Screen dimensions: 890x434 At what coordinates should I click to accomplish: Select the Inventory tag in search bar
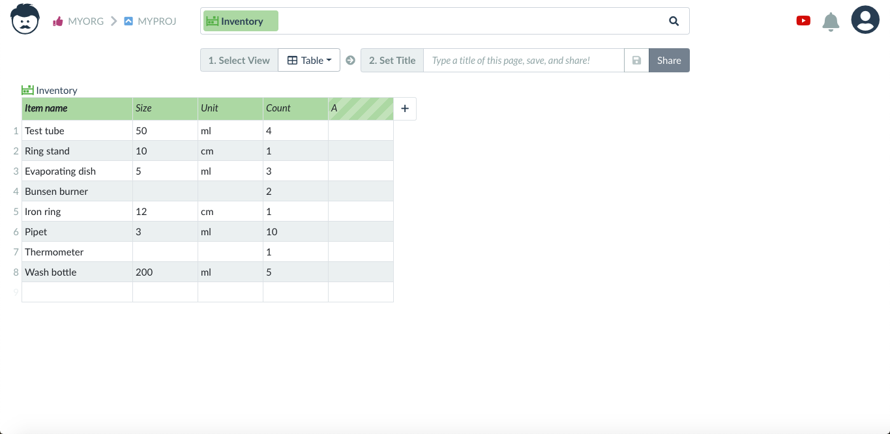point(241,21)
